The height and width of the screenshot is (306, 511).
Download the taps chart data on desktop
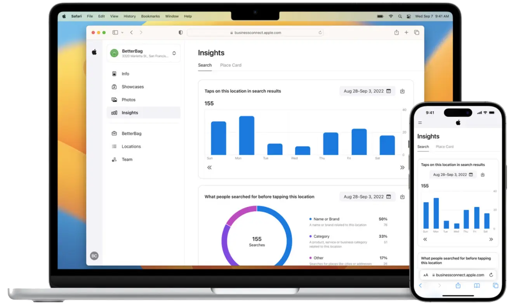click(402, 91)
